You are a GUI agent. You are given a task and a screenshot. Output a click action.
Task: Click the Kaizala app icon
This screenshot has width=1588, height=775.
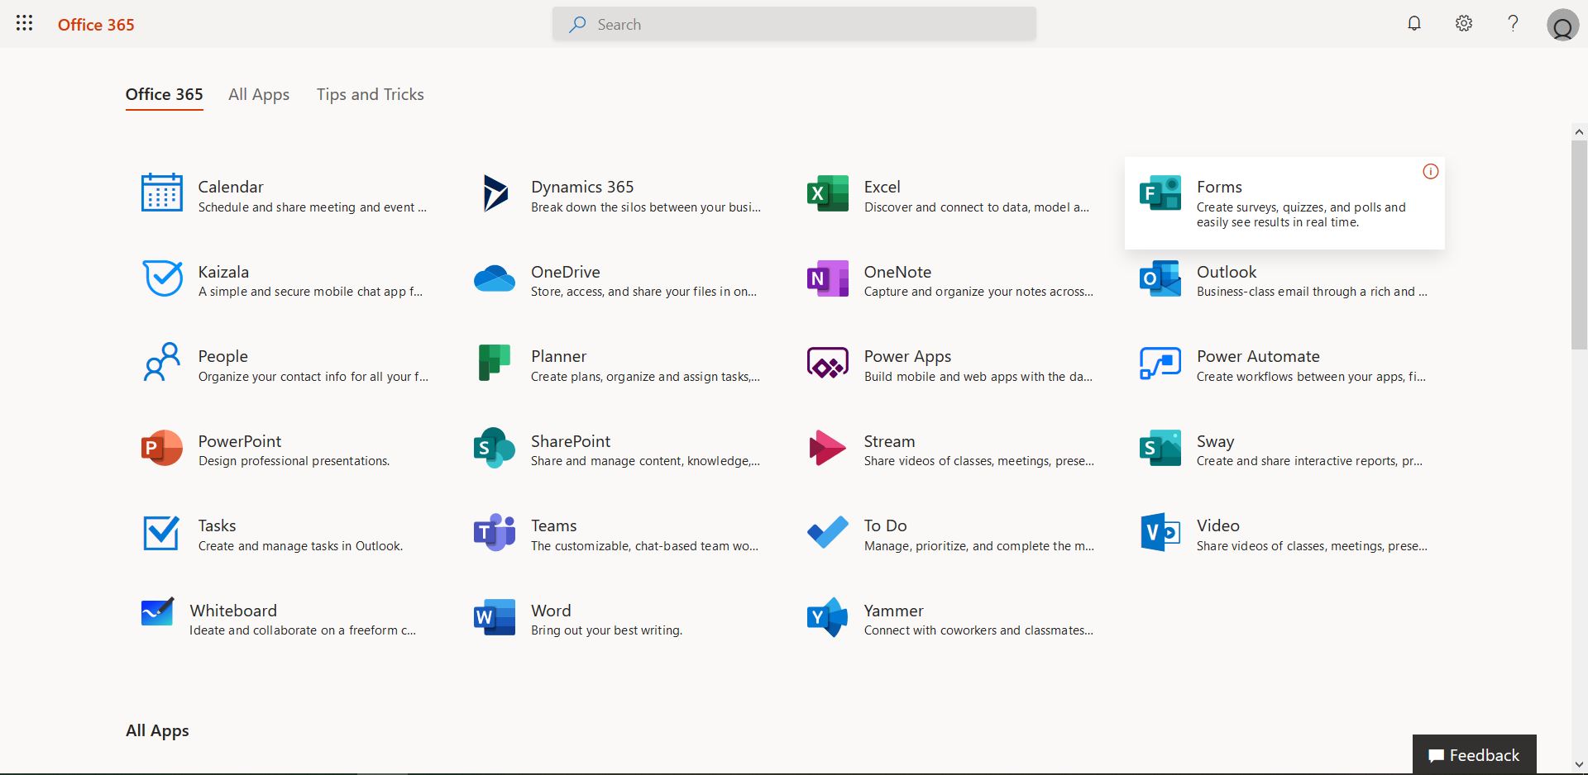tap(163, 278)
